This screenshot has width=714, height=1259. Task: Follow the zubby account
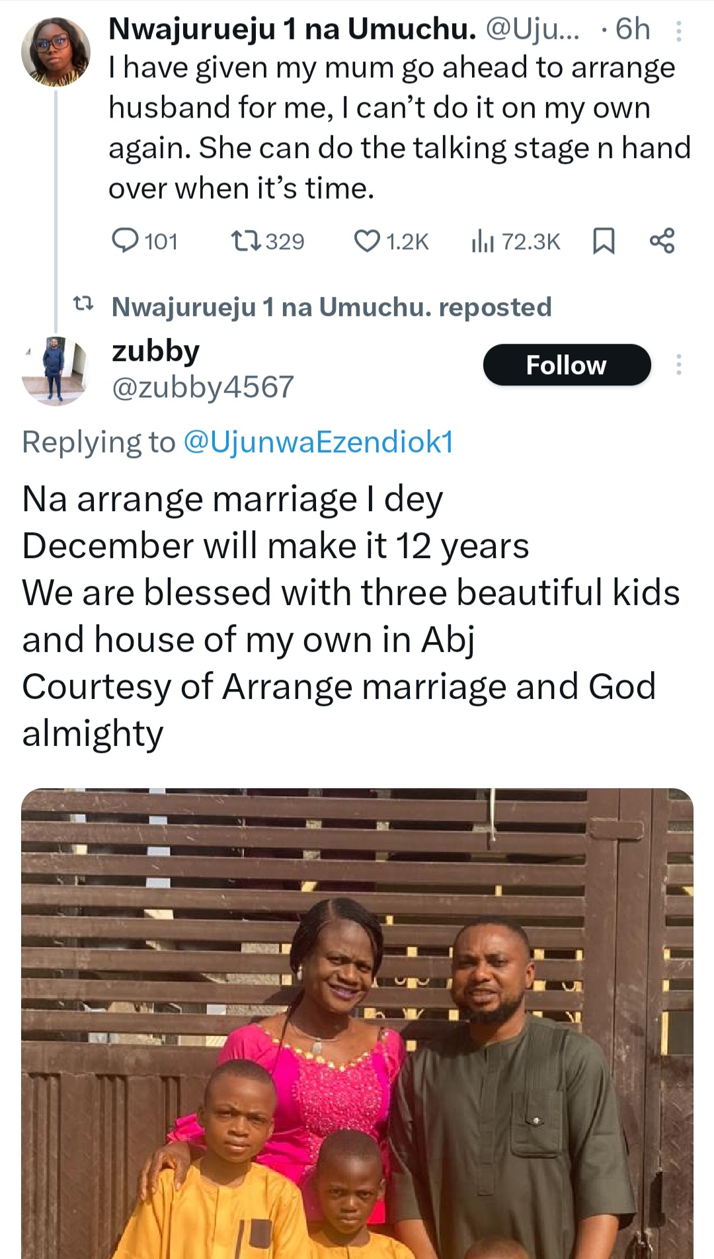[x=567, y=365]
